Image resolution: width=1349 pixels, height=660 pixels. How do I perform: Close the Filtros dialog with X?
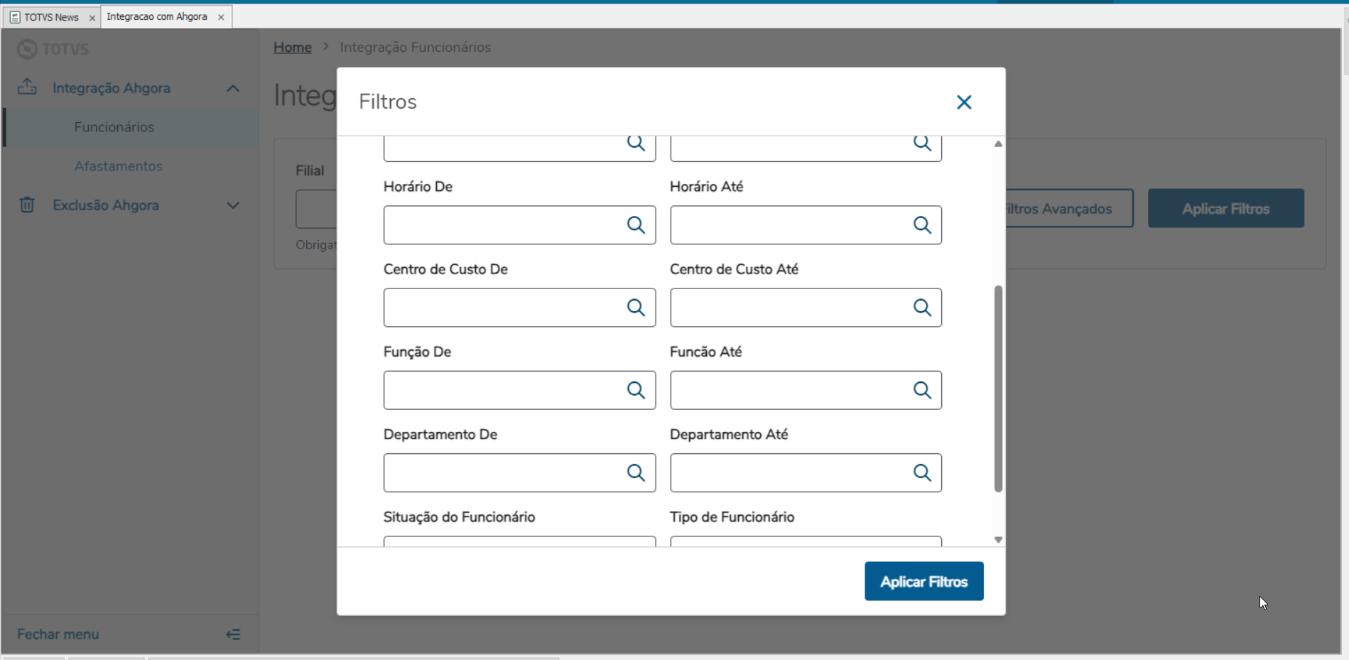964,102
